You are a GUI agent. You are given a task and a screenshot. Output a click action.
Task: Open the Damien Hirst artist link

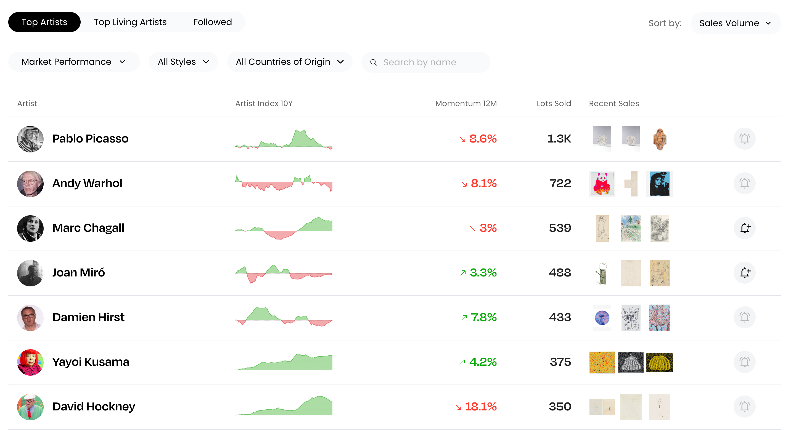click(88, 317)
